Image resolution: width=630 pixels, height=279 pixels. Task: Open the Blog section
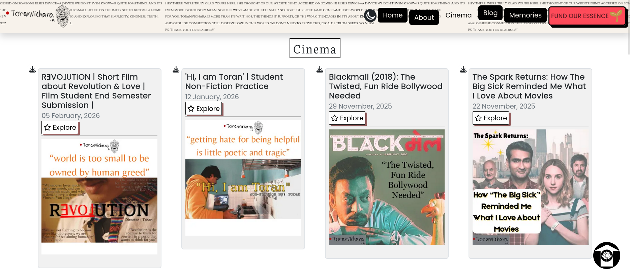[x=490, y=13]
